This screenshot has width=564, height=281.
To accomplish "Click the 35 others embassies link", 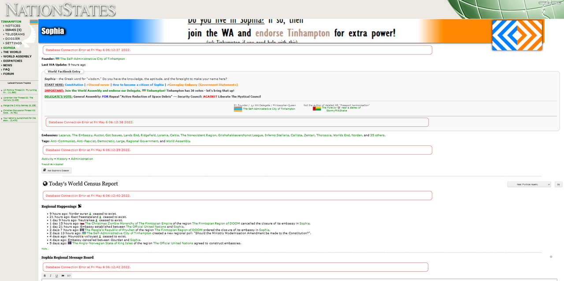I will 377,135.
